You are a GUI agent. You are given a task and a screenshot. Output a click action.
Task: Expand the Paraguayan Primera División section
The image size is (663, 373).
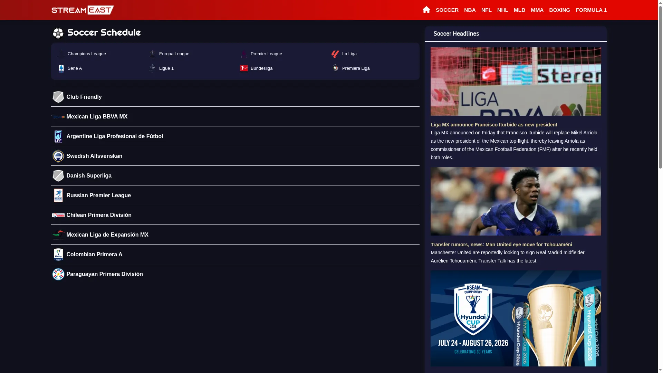235,274
